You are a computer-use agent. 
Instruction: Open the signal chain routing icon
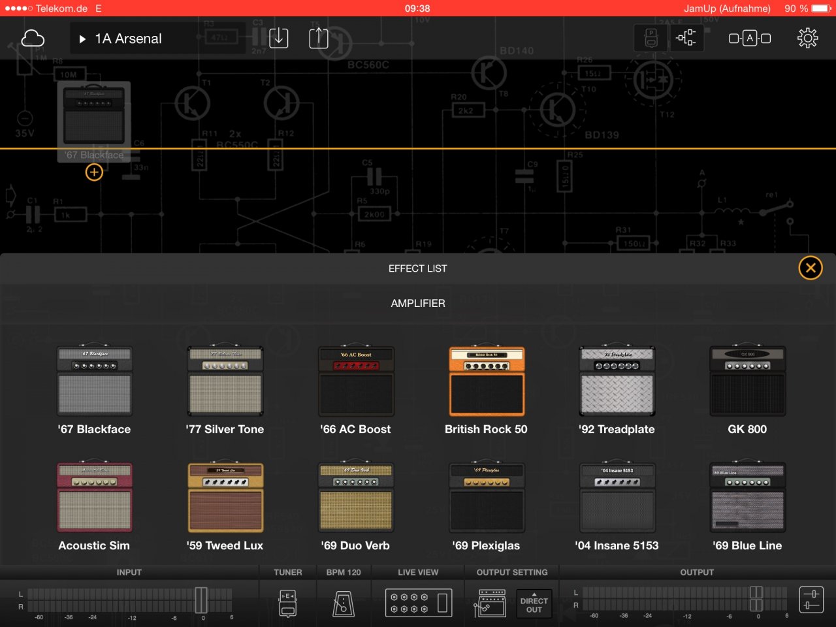(686, 39)
